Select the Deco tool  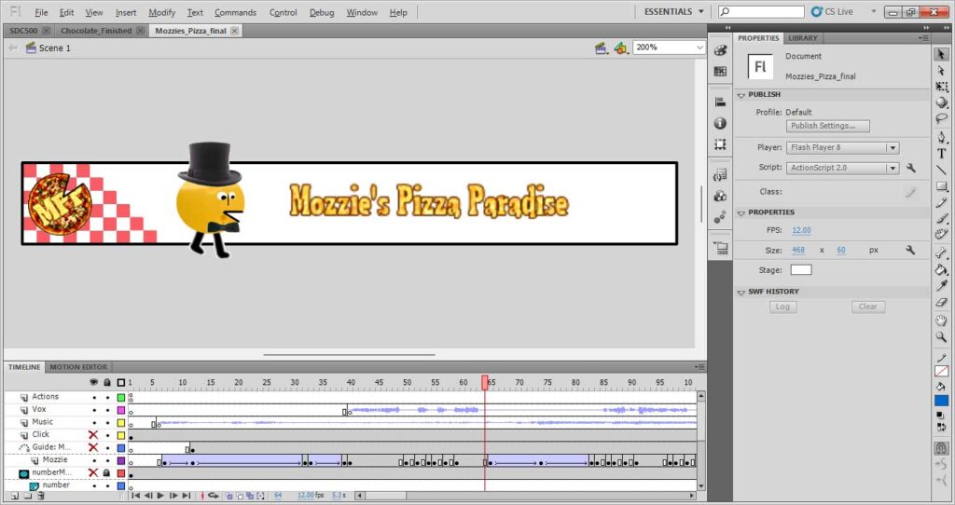(941, 234)
